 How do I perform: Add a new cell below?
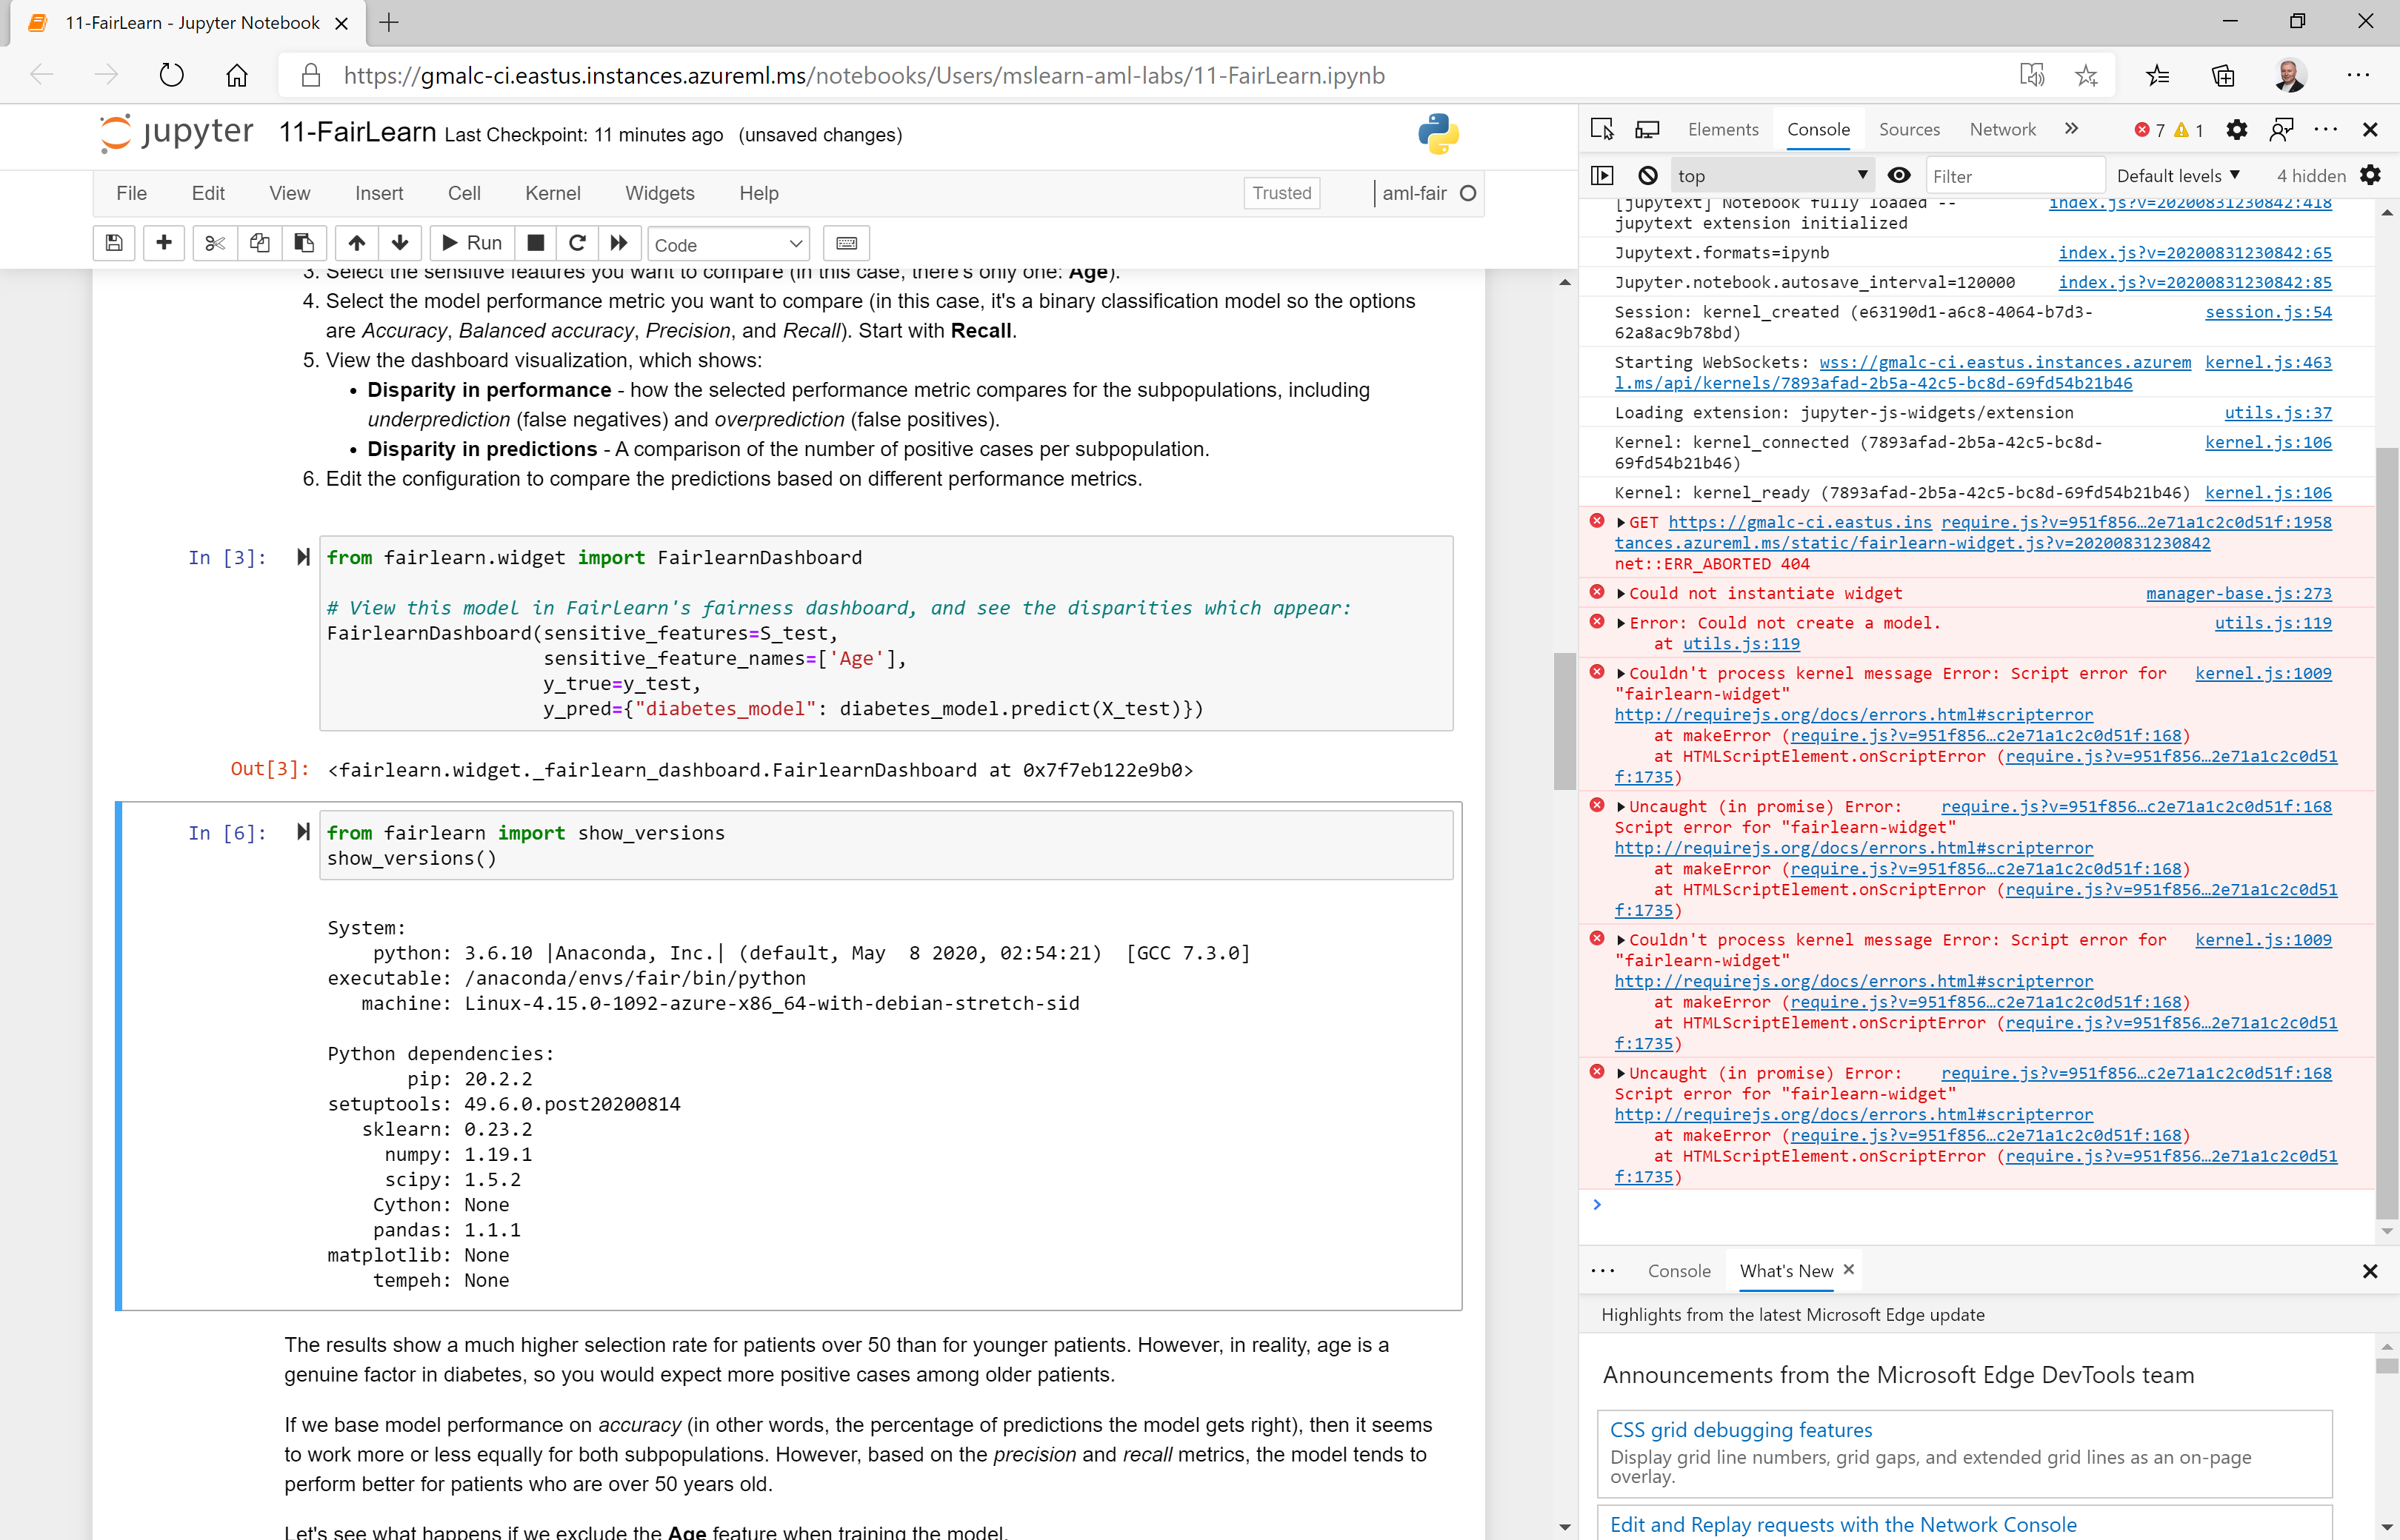[163, 243]
